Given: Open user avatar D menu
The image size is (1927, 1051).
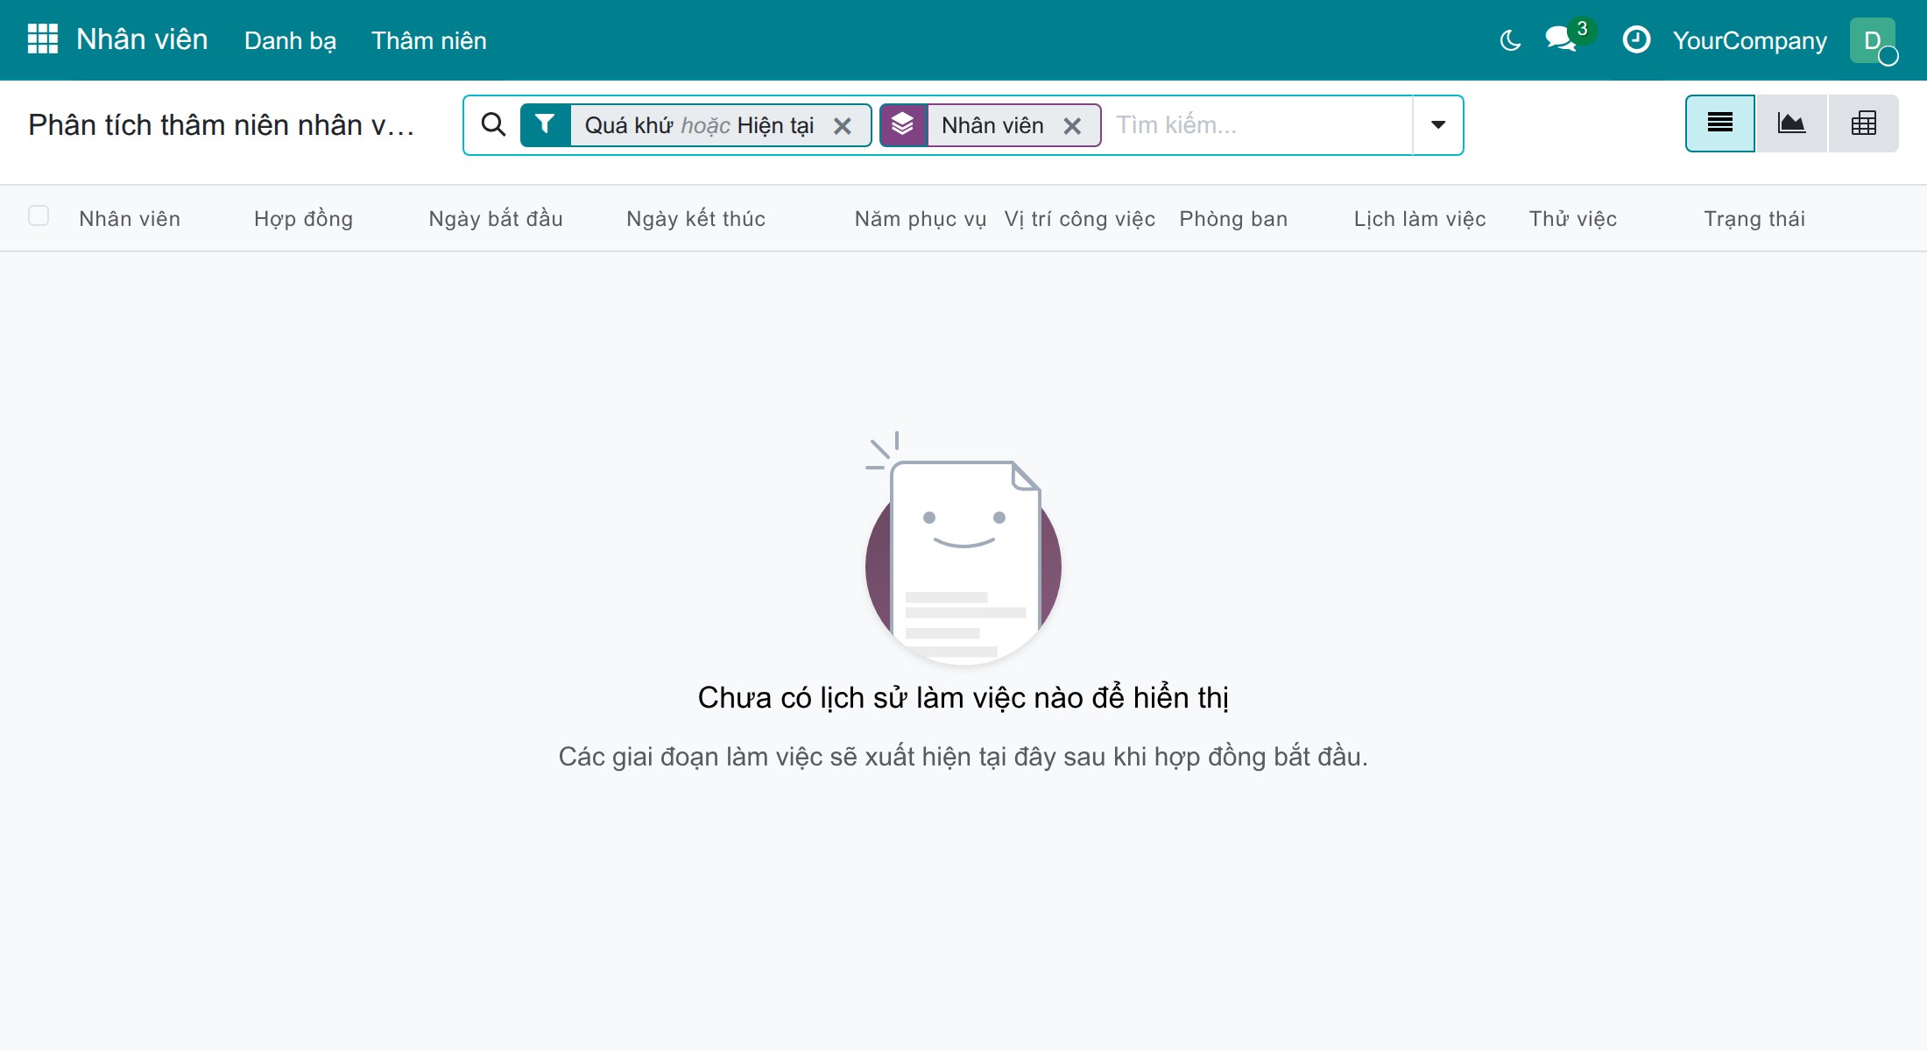Looking at the screenshot, I should click(1873, 40).
